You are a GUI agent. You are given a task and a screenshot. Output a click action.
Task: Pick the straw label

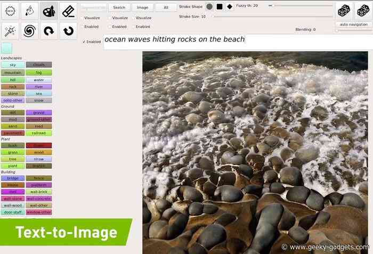pyautogui.click(x=39, y=159)
